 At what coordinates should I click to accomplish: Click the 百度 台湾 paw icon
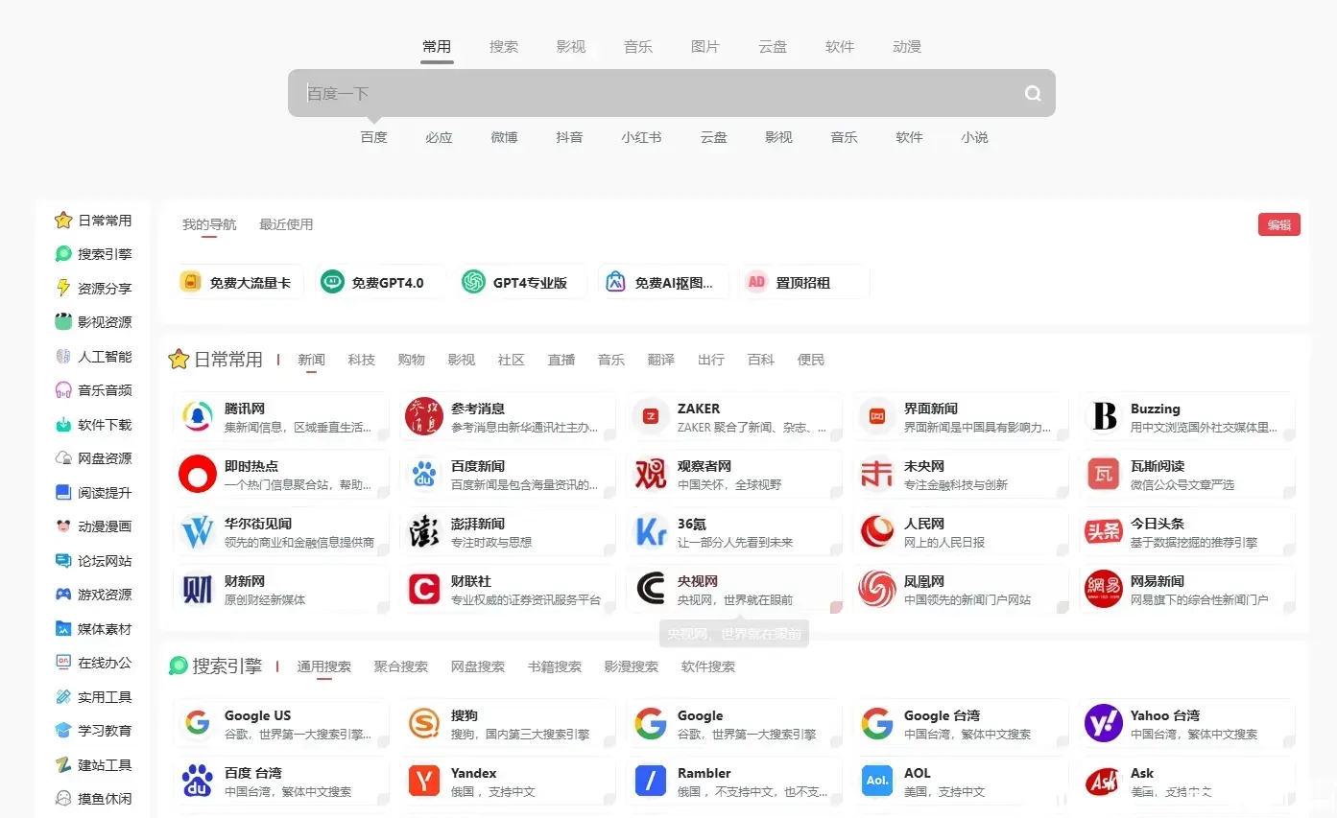(x=198, y=782)
